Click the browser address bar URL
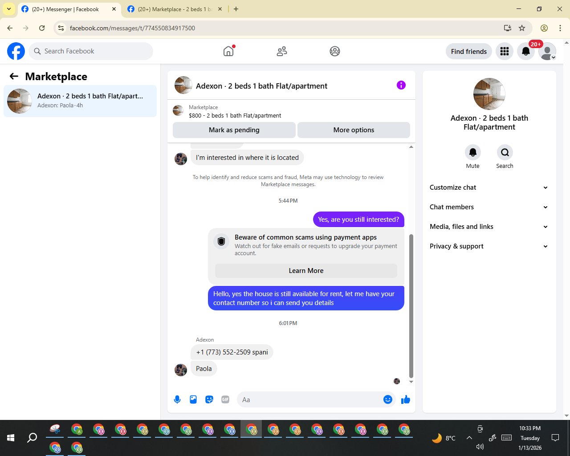This screenshot has height=456, width=570. pyautogui.click(x=132, y=28)
